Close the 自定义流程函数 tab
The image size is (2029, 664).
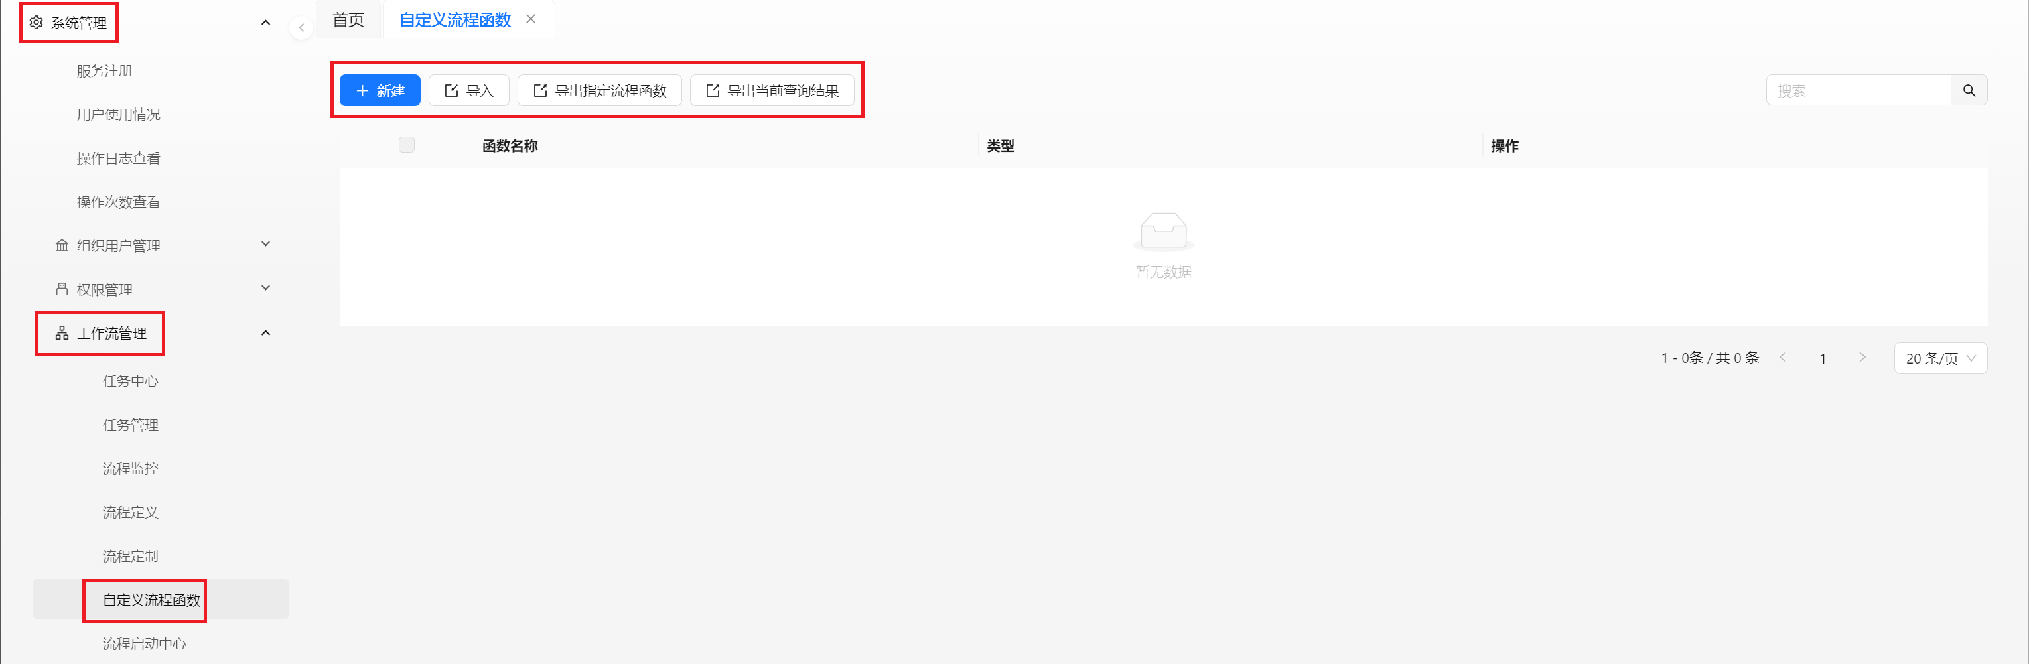click(531, 19)
